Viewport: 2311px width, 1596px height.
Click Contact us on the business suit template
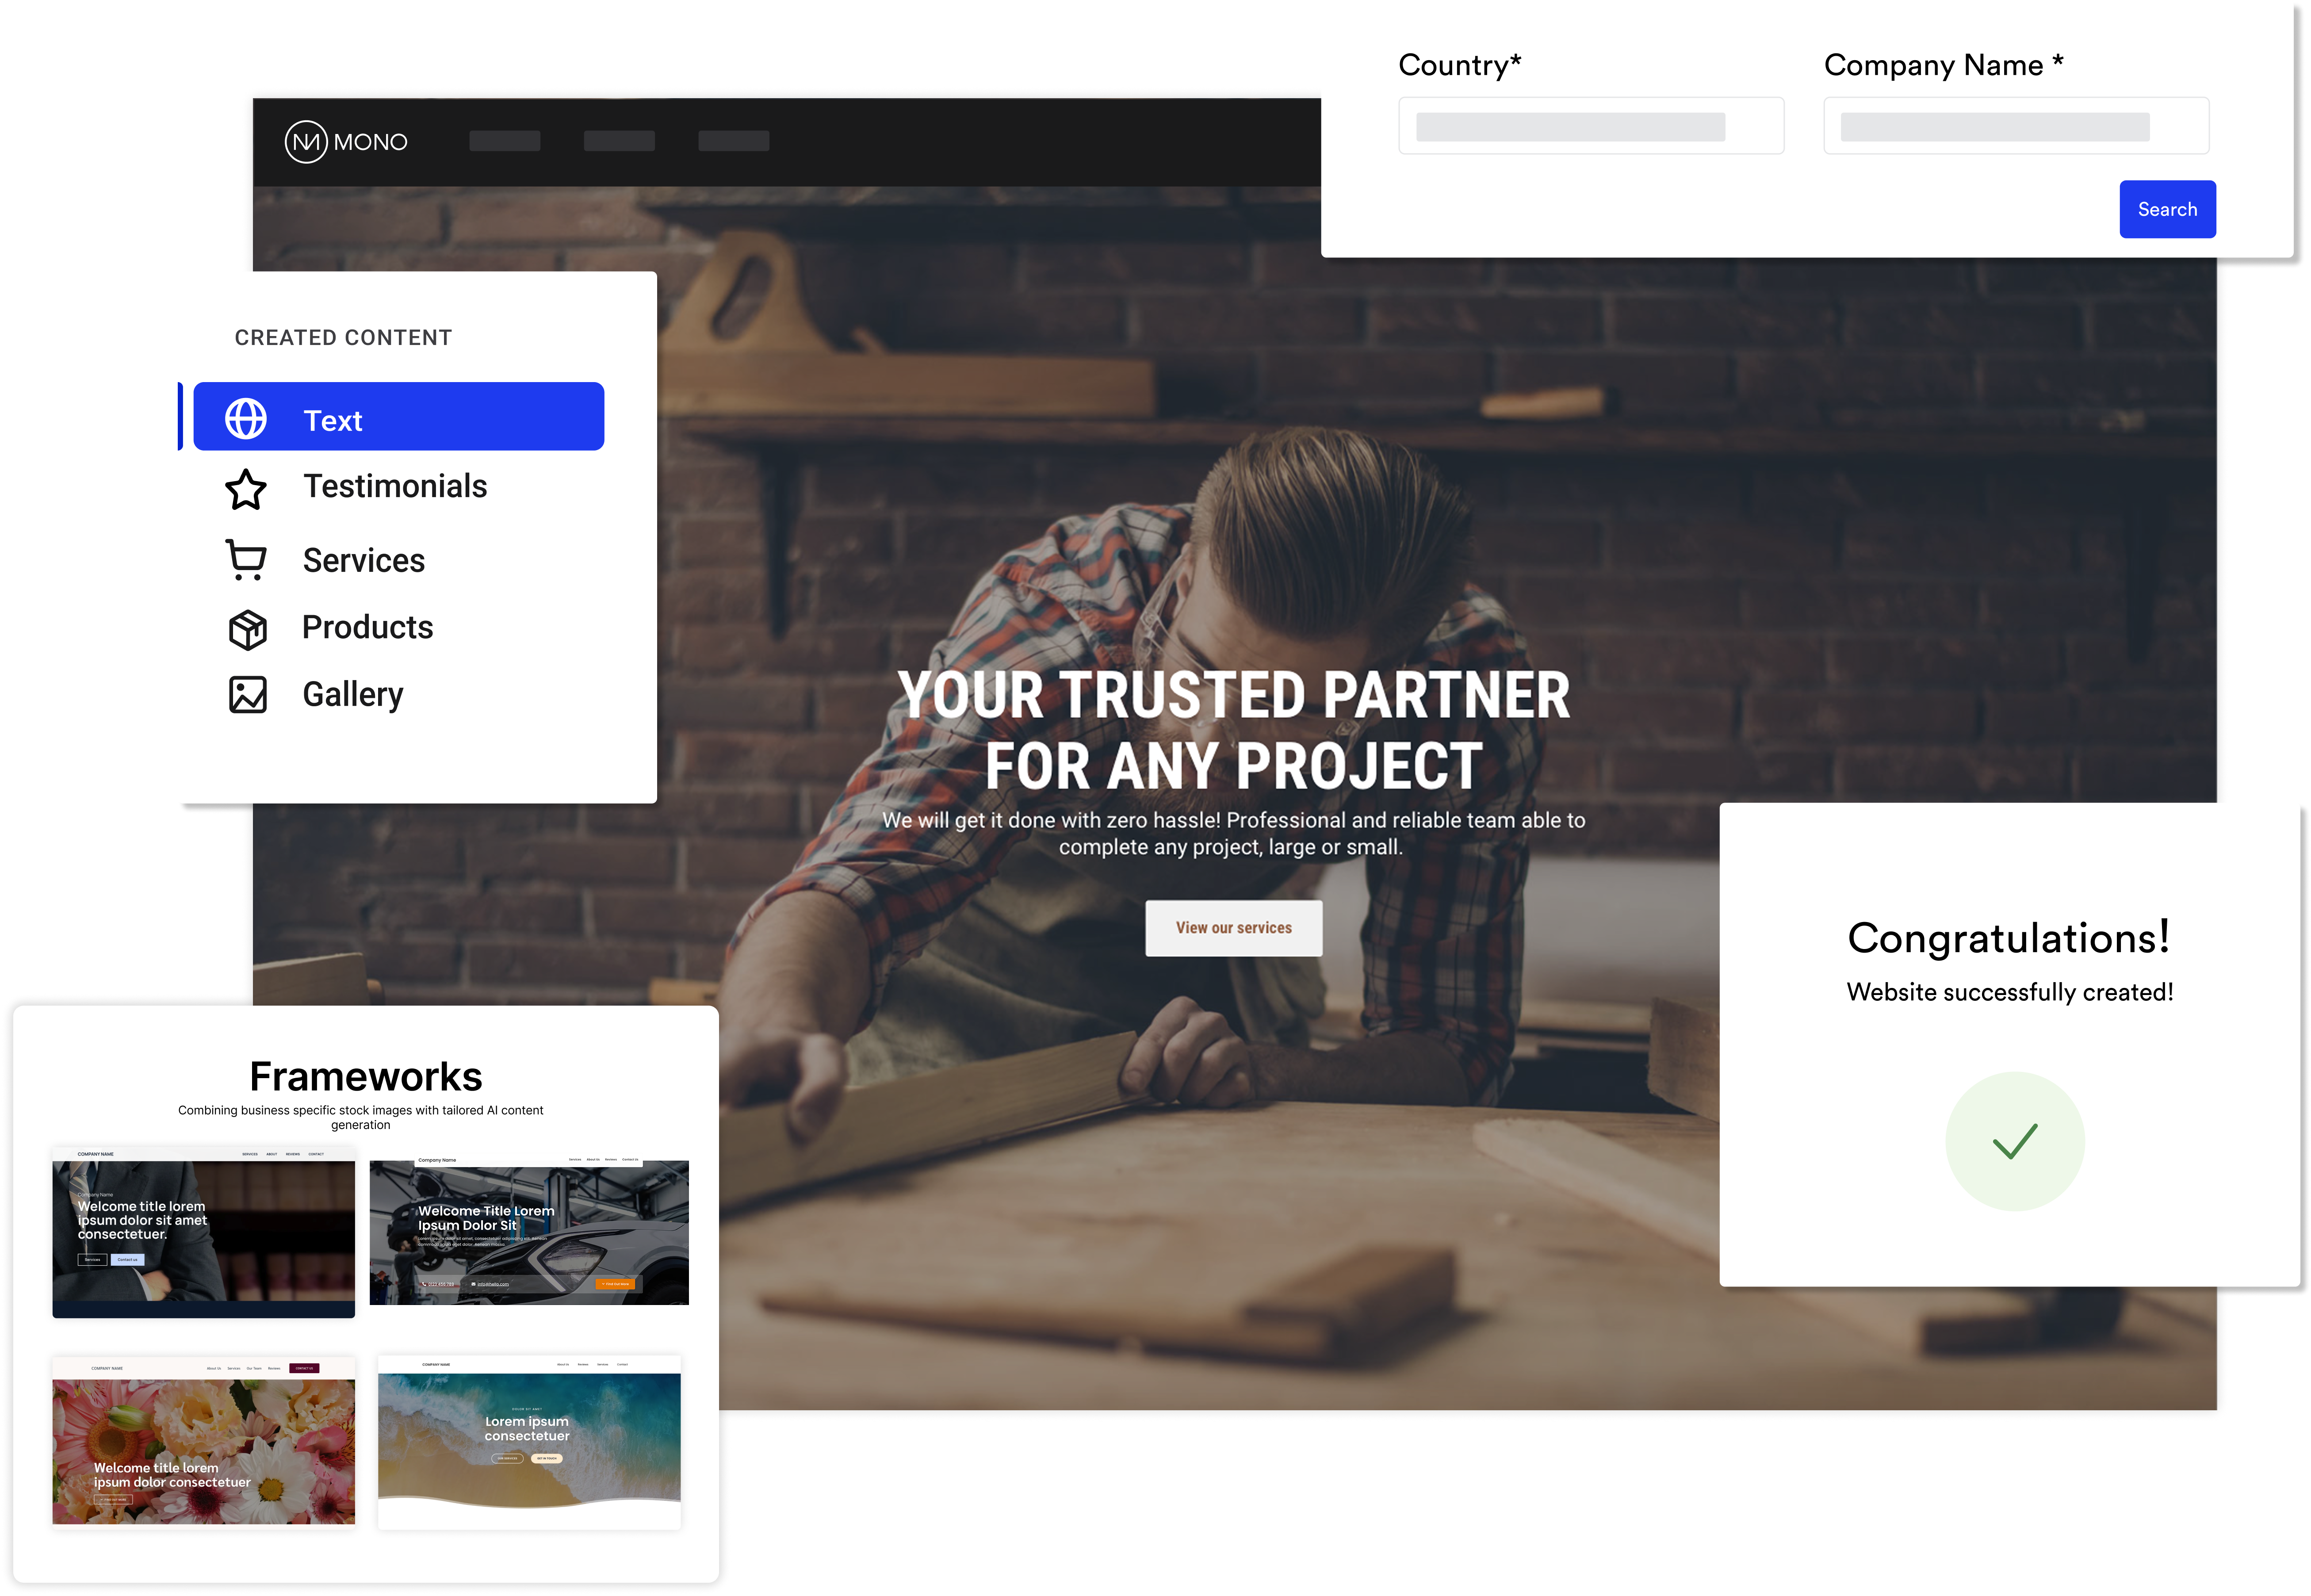(x=128, y=1260)
